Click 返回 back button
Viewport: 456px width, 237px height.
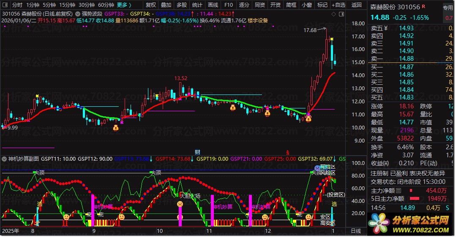click(x=356, y=5)
